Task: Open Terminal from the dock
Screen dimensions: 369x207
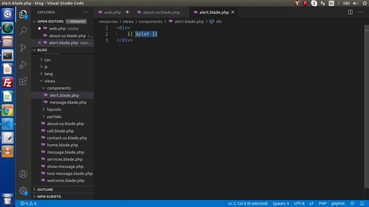Action: pos(7,55)
